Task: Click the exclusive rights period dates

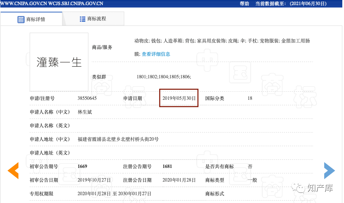Action: (x=114, y=194)
